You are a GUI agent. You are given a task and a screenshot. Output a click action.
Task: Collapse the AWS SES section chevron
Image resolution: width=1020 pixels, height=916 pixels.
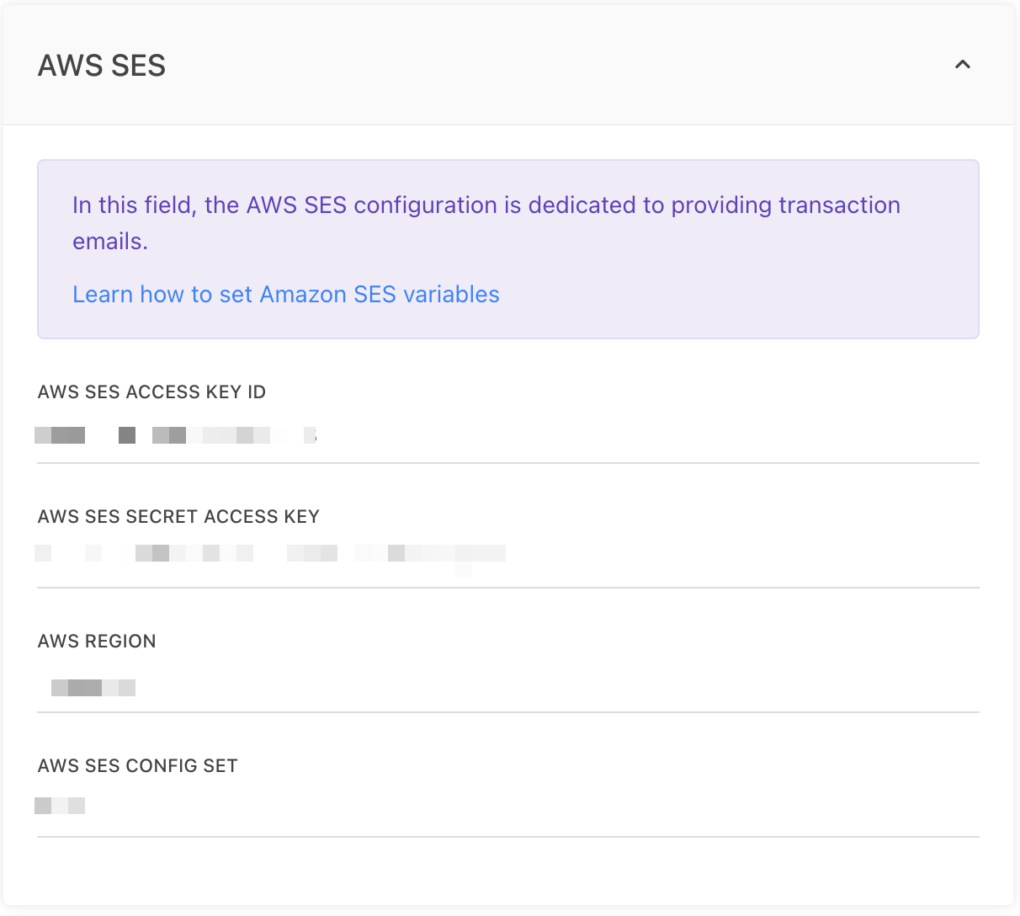(x=963, y=65)
